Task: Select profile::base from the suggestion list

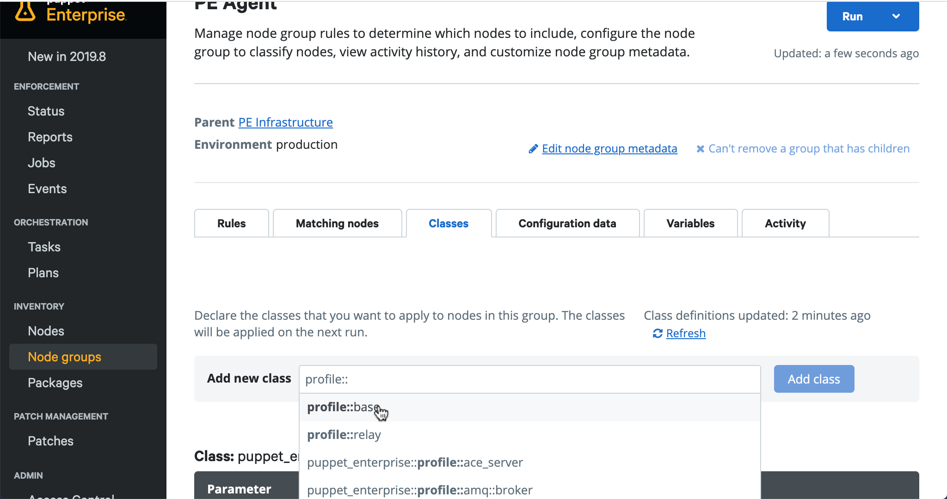Action: pyautogui.click(x=343, y=407)
